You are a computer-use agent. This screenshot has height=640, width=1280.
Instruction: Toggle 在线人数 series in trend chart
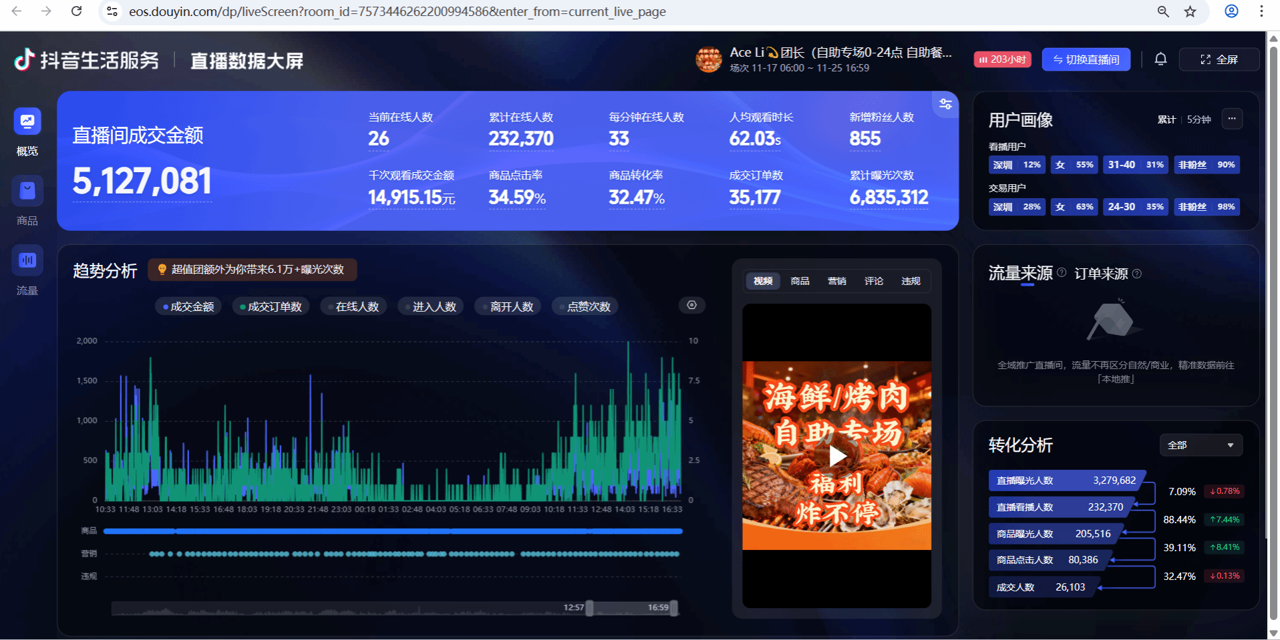(353, 306)
